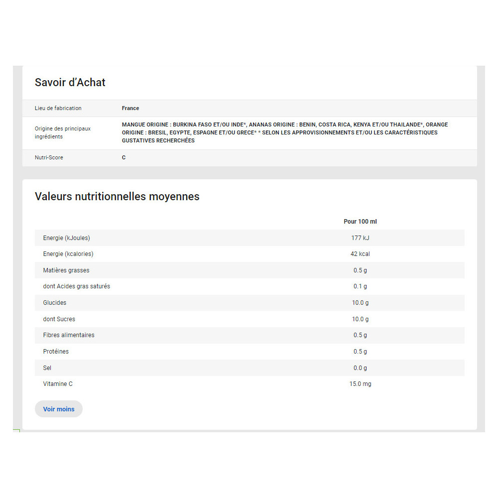Click the France manufacturing value
The width and height of the screenshot is (498, 498).
click(x=130, y=108)
